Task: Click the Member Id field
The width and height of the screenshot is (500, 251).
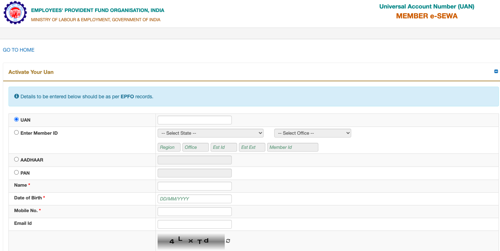Action: [293, 147]
